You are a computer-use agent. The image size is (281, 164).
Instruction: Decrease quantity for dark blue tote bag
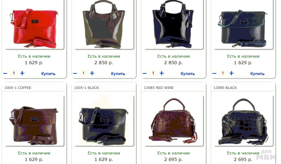(x=145, y=73)
